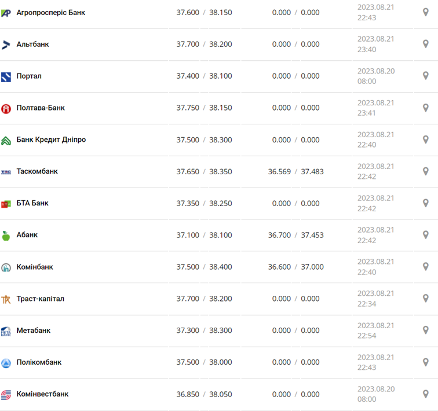
Task: Click the Полтава-Банк location pin
Action: (x=425, y=108)
